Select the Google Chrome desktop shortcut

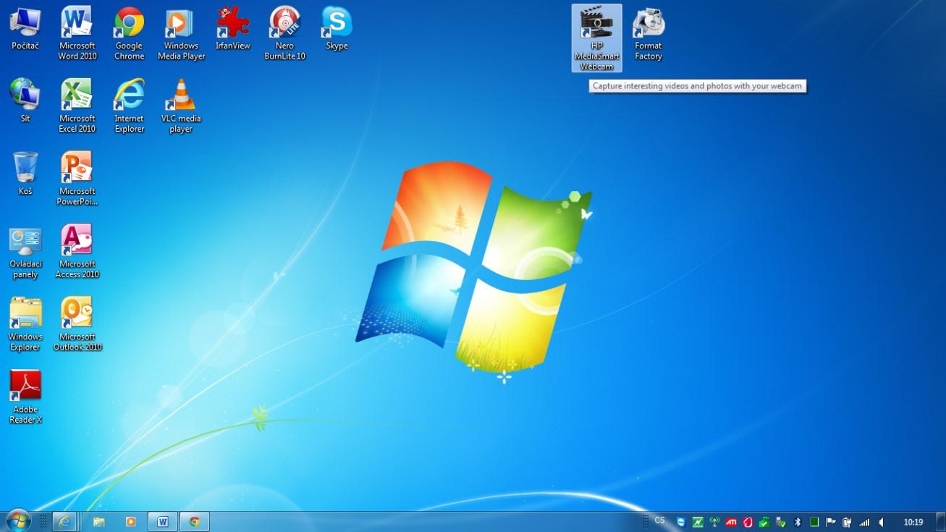(x=129, y=33)
